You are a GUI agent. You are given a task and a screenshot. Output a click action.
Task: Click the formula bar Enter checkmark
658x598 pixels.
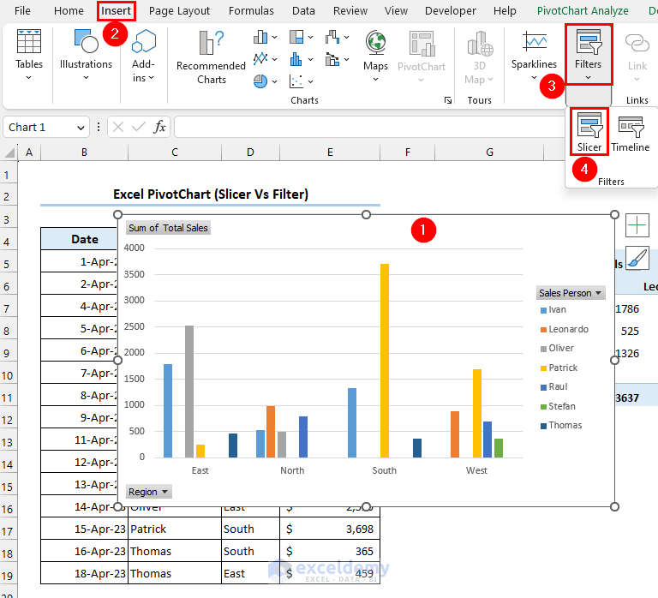pos(139,127)
